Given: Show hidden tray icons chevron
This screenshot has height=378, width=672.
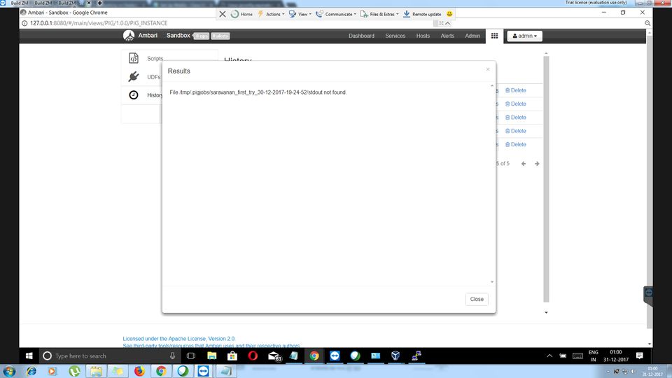Looking at the screenshot, I should 549,356.
